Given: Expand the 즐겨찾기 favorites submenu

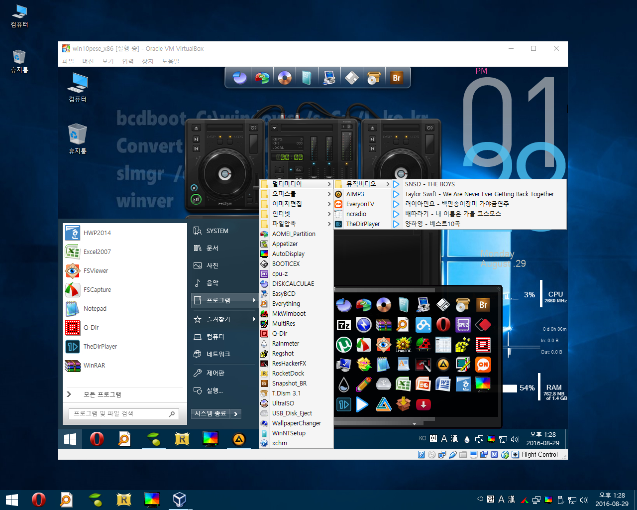Looking at the screenshot, I should click(224, 319).
